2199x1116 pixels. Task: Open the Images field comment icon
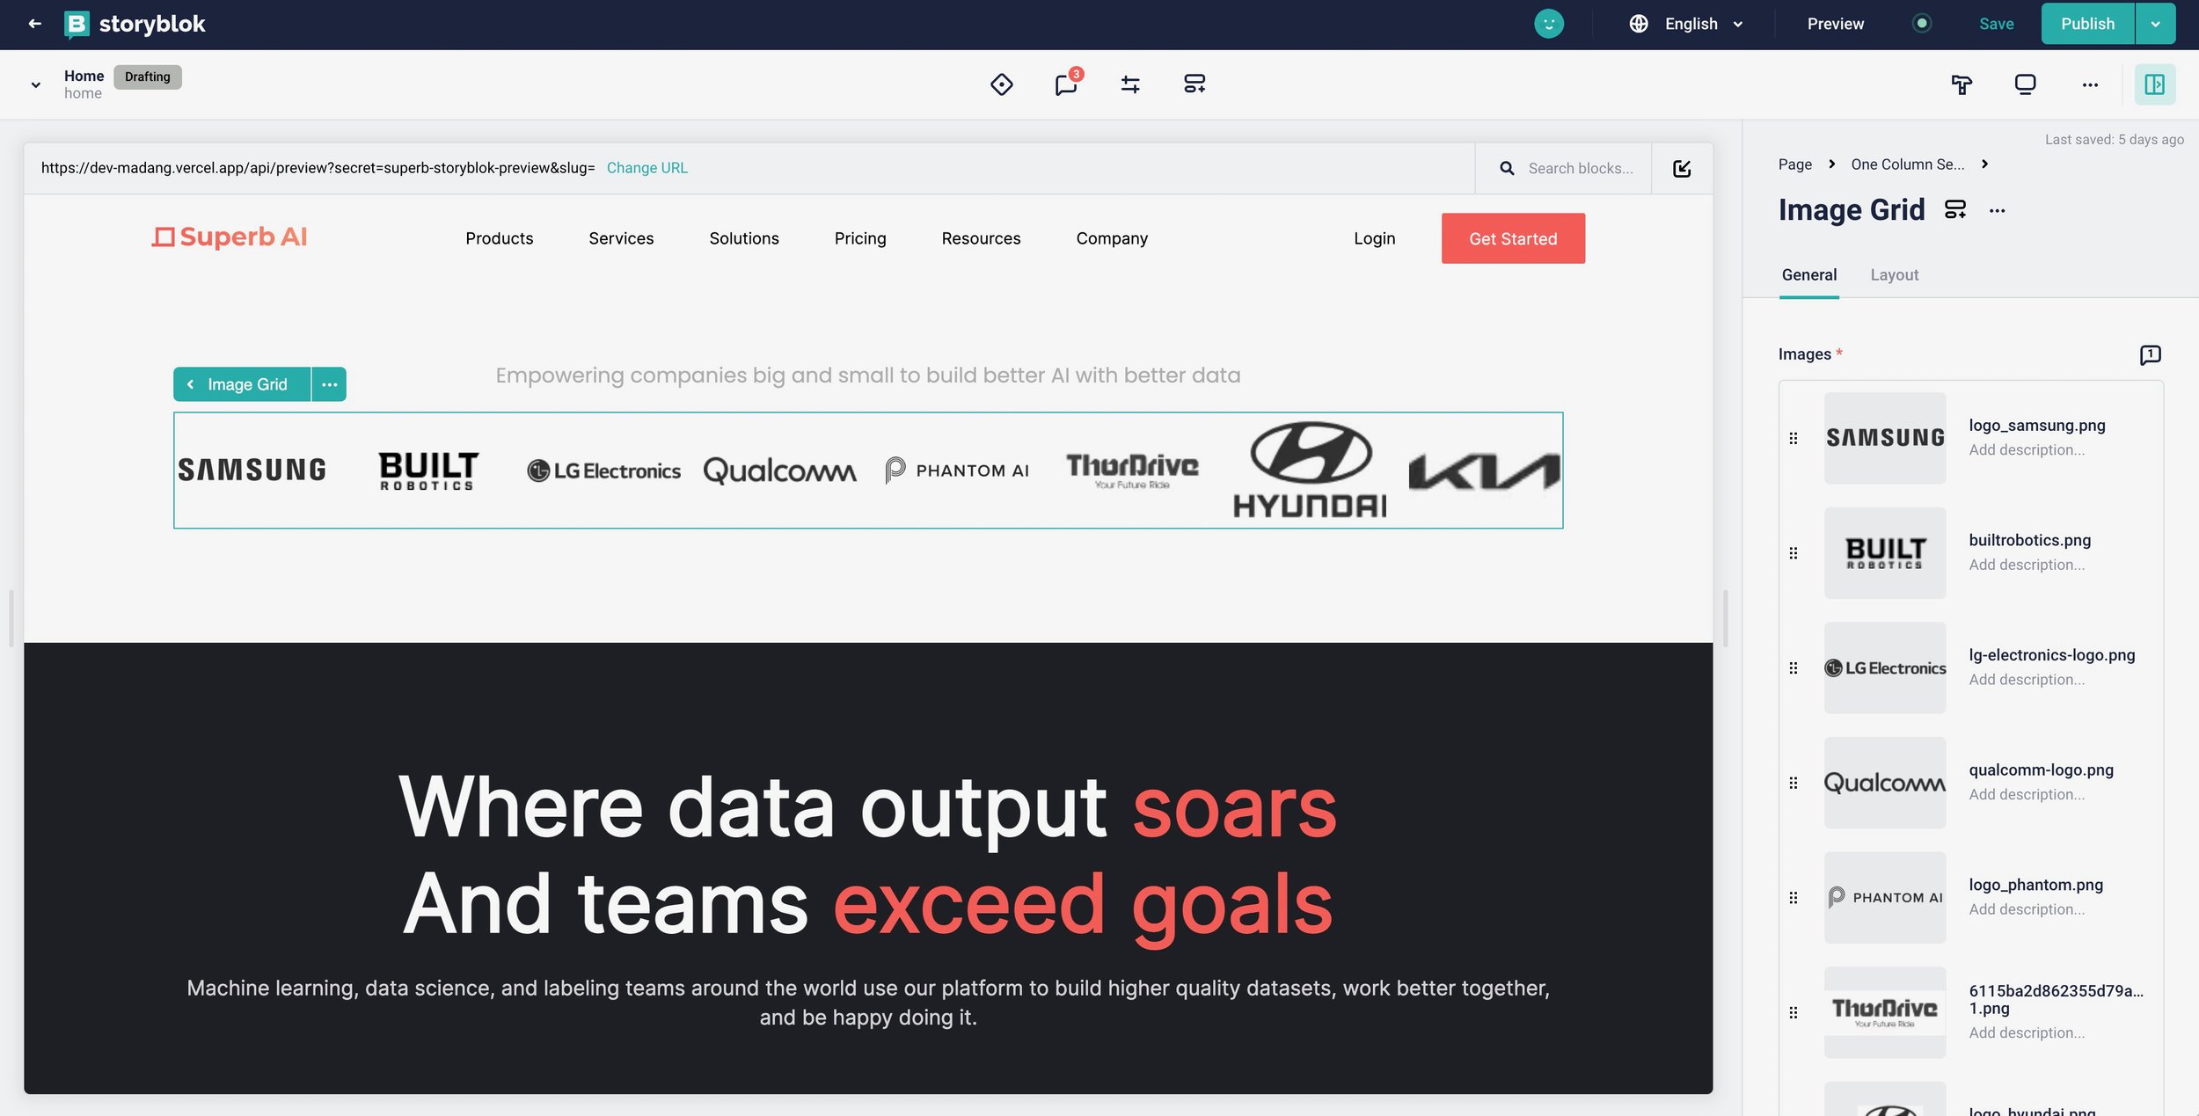tap(2150, 354)
